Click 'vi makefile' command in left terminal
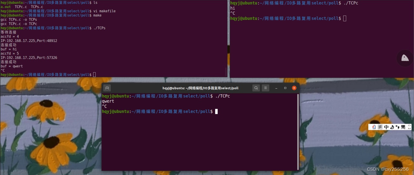The width and height of the screenshot is (414, 175). (x=104, y=11)
